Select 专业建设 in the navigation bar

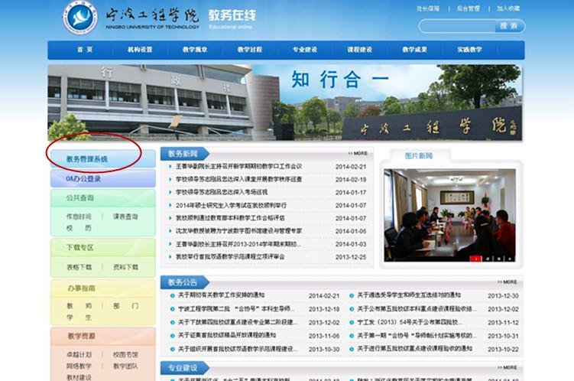pos(304,50)
